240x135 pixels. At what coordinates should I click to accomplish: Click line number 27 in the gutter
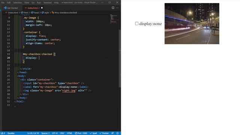coord(8,83)
